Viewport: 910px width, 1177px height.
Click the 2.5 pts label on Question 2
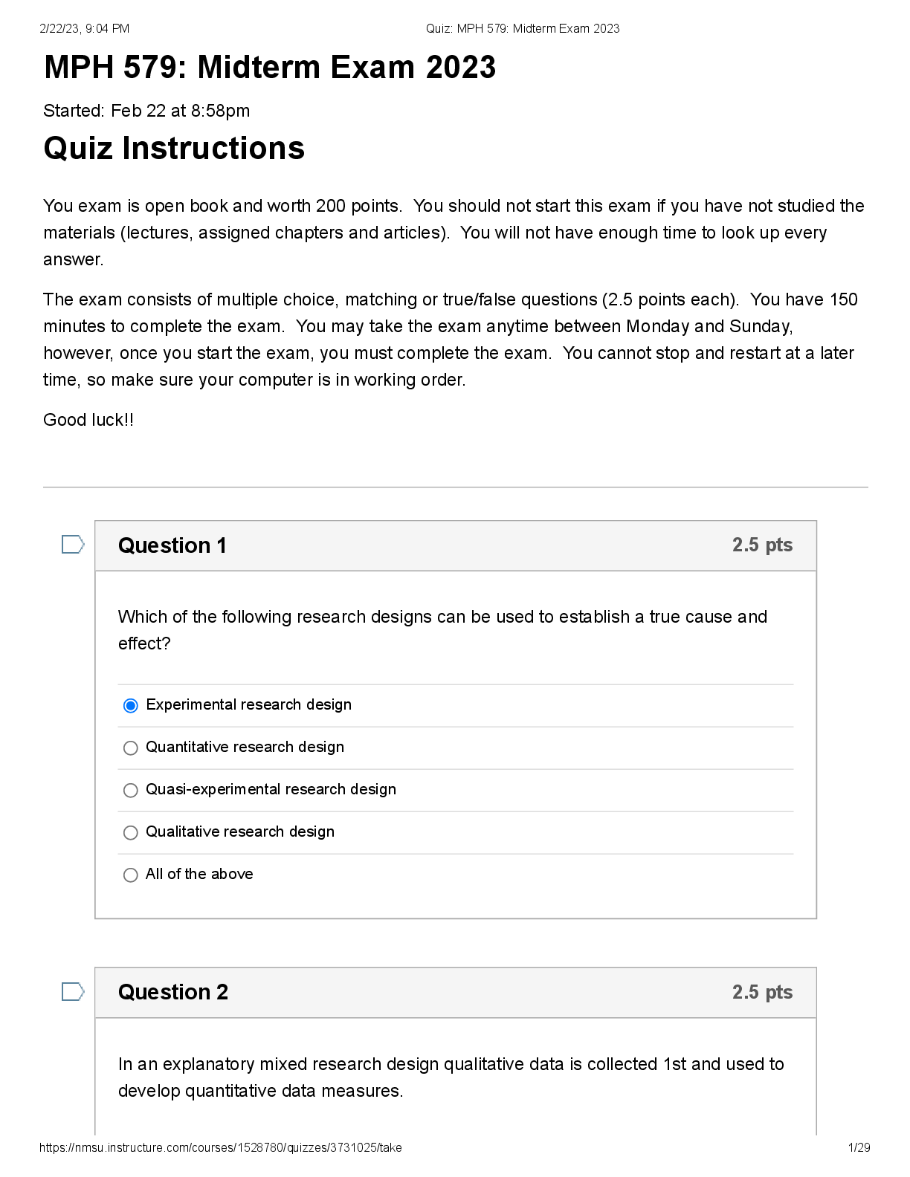762,992
